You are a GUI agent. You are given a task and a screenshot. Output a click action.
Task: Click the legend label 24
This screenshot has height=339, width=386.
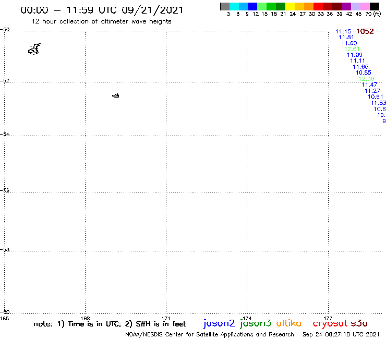[293, 14]
